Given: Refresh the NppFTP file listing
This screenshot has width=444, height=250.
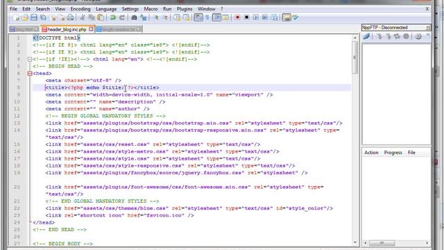Looking at the screenshot, I should (397, 36).
